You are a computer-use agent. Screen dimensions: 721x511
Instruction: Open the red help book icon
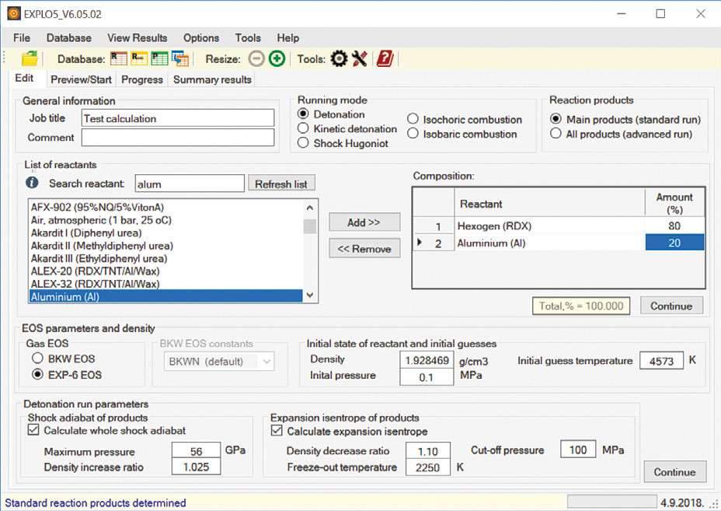[385, 59]
